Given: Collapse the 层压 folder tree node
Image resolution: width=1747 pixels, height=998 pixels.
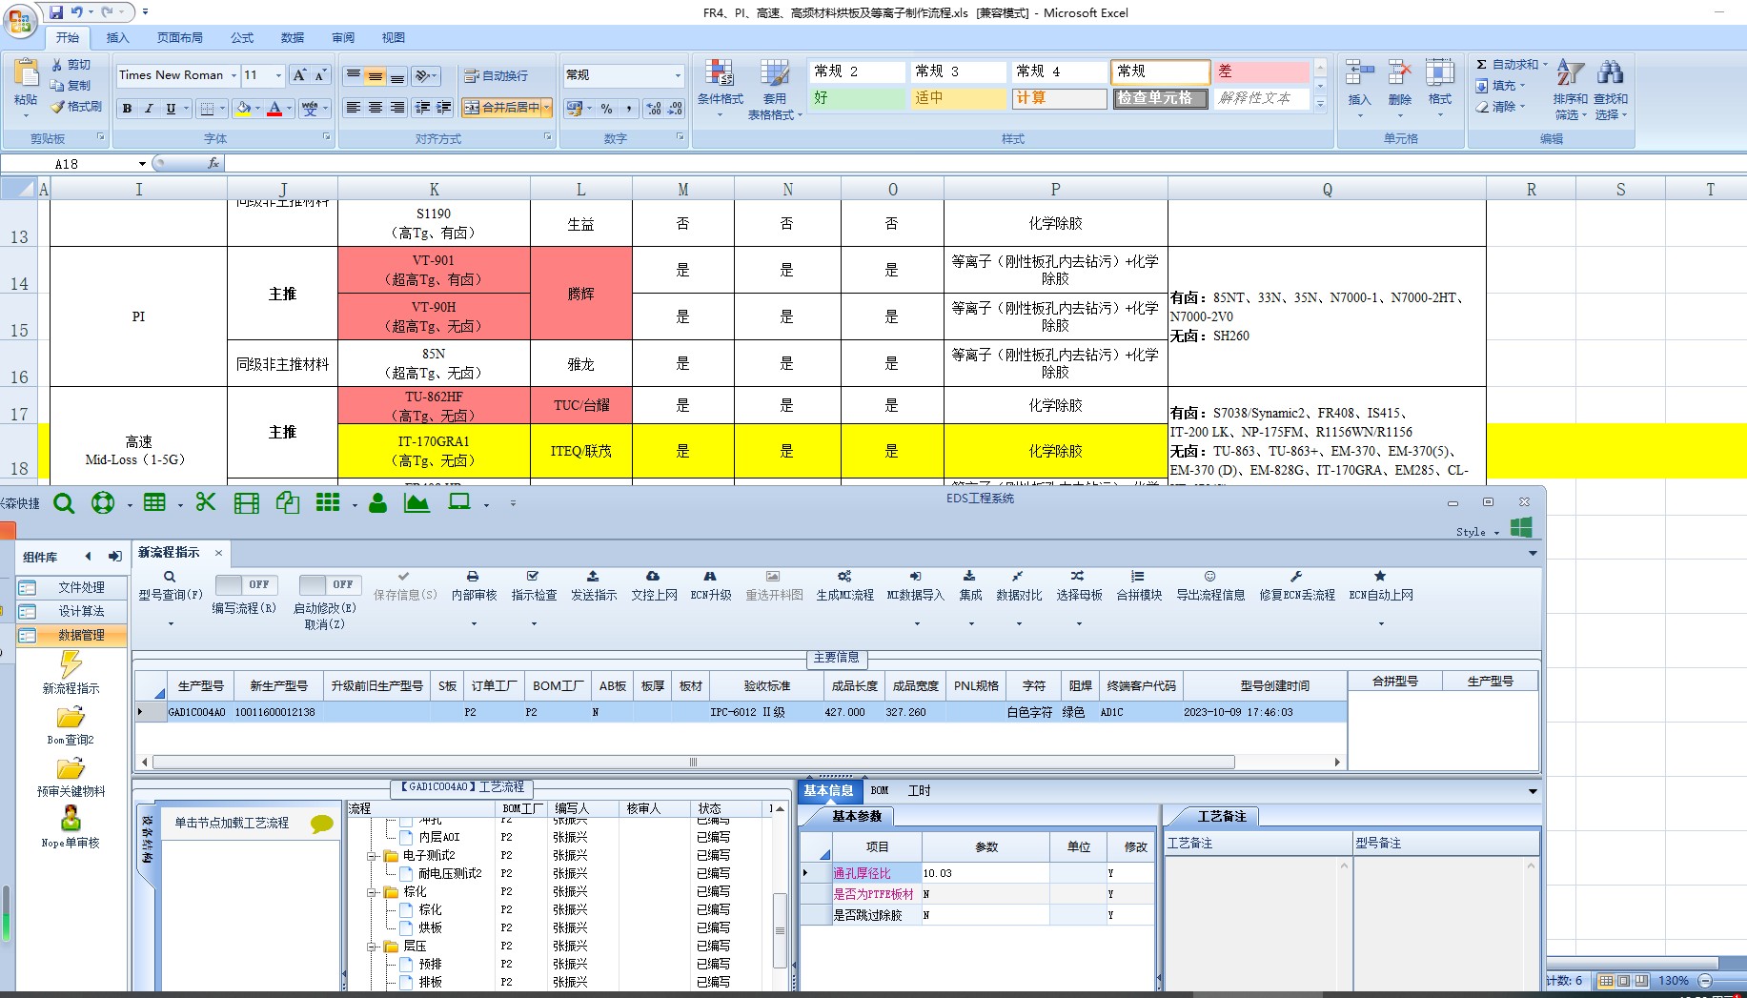Looking at the screenshot, I should click(372, 947).
